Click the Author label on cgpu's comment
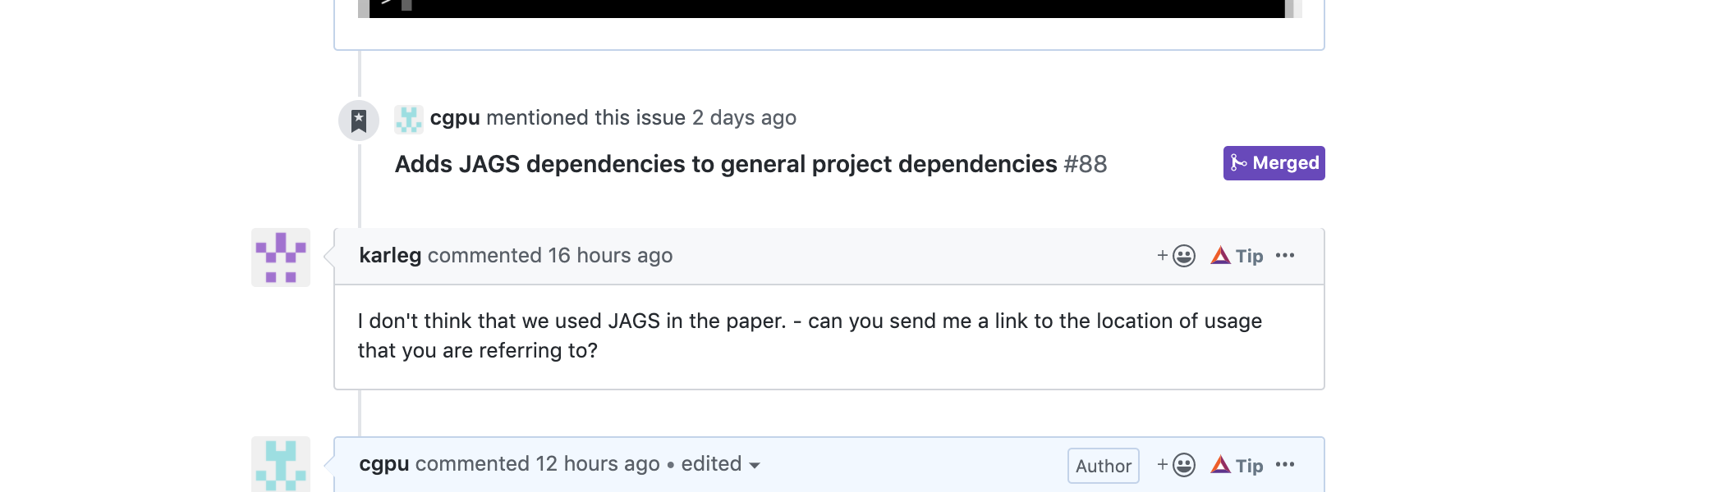The height and width of the screenshot is (492, 1726). [x=1102, y=464]
